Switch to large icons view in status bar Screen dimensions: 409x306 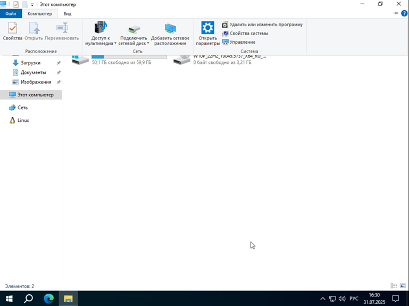tap(403, 286)
